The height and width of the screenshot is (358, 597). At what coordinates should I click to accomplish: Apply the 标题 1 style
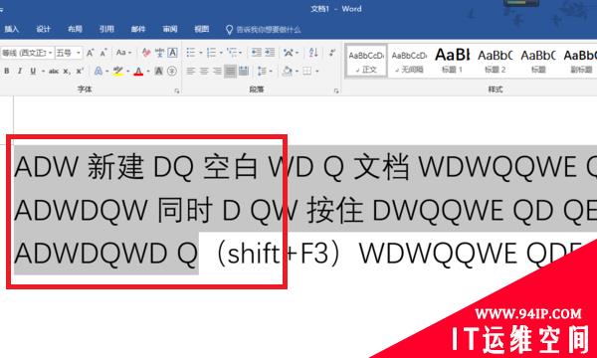452,62
